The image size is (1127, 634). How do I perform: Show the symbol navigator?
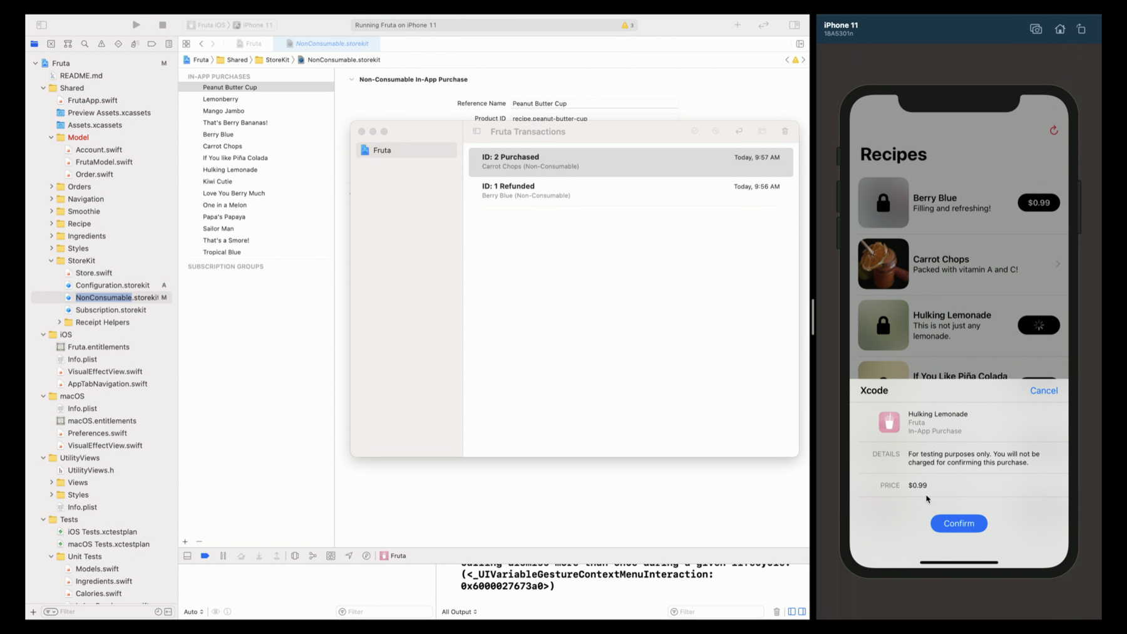[68, 44]
